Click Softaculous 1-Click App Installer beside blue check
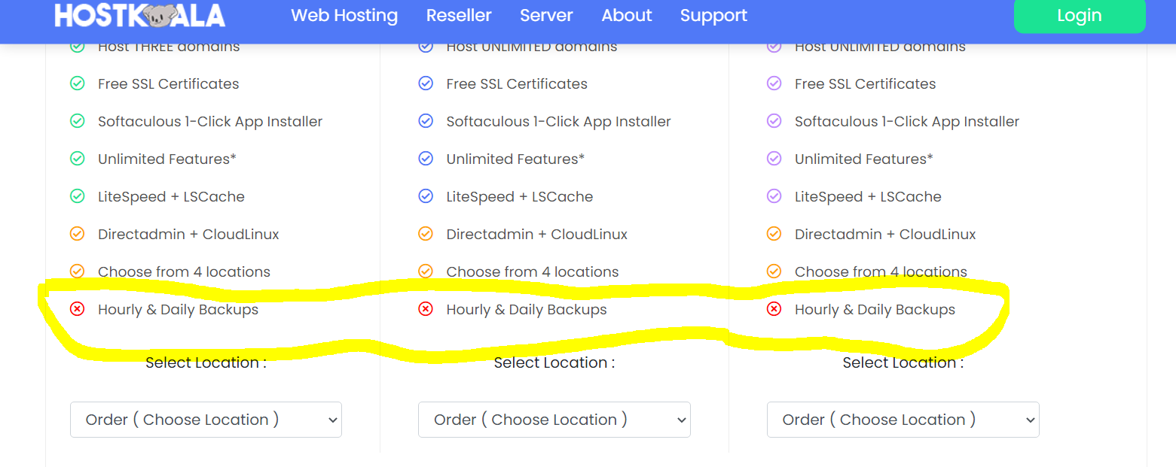This screenshot has width=1176, height=467. [558, 121]
